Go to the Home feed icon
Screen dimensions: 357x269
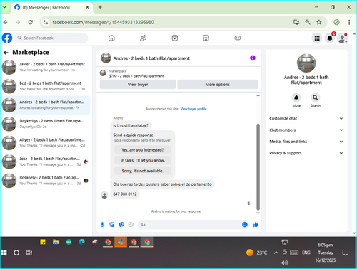click(x=111, y=38)
